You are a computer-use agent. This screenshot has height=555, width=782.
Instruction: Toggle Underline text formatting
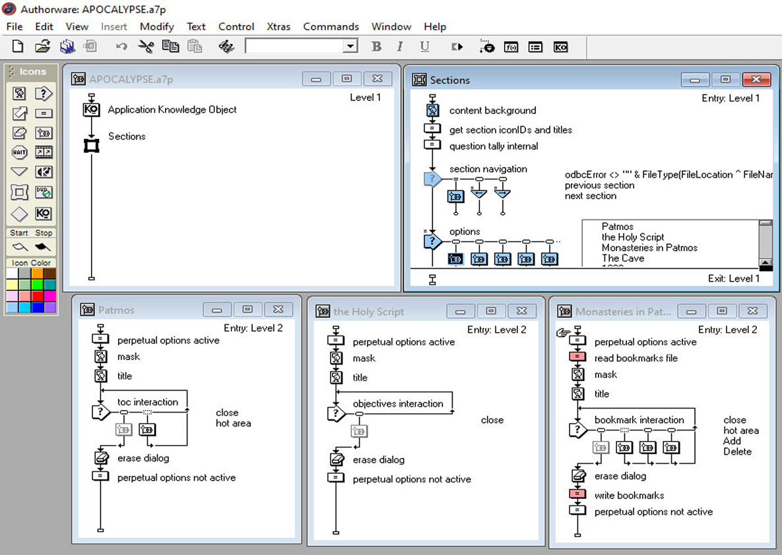424,47
